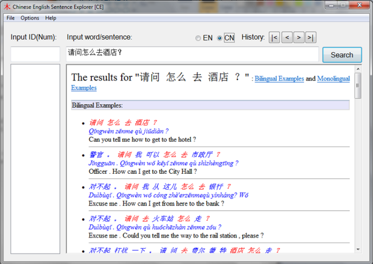Click the red Chinese sentence 请问 怎么 去 酒店 ?
Image resolution: width=373 pixels, height=264 pixels.
coord(123,123)
